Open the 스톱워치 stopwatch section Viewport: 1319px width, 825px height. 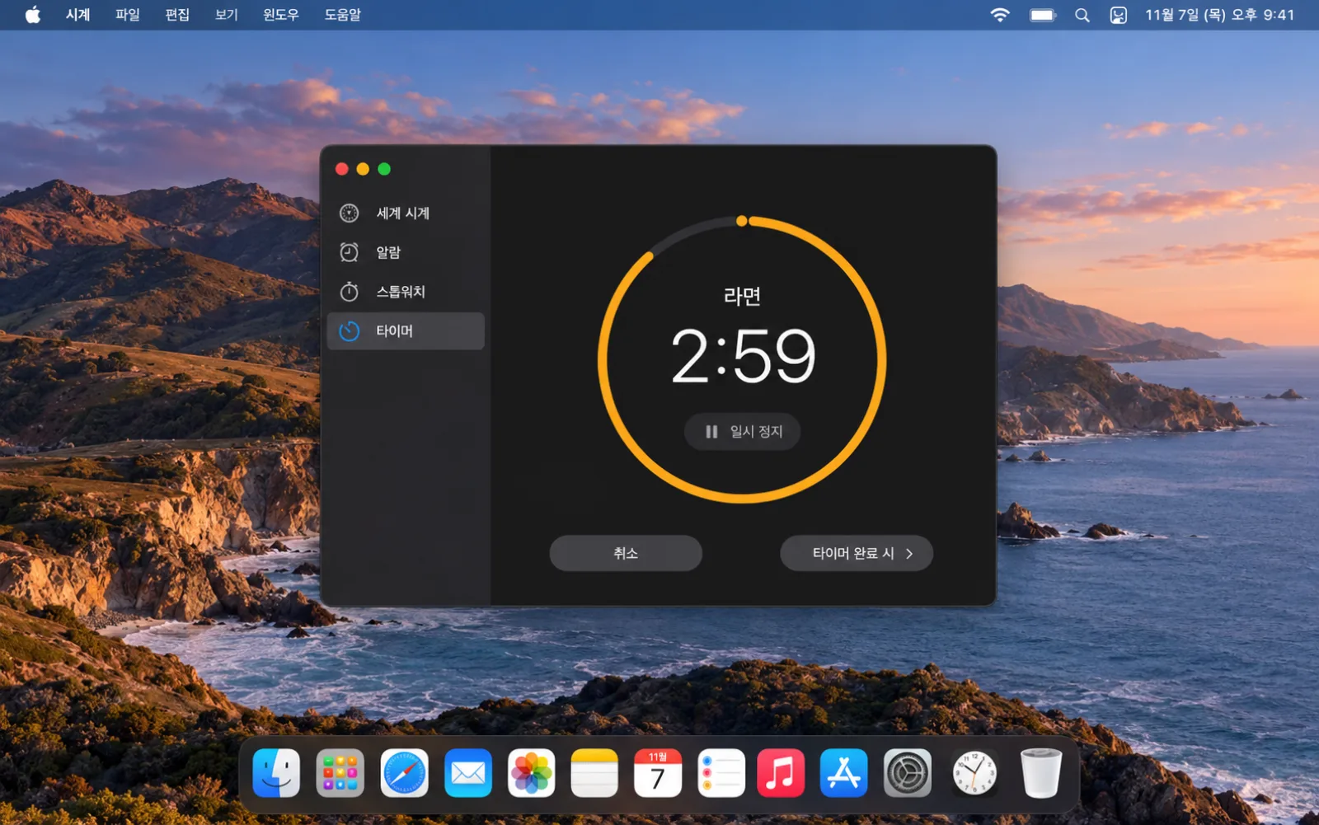pyautogui.click(x=406, y=292)
